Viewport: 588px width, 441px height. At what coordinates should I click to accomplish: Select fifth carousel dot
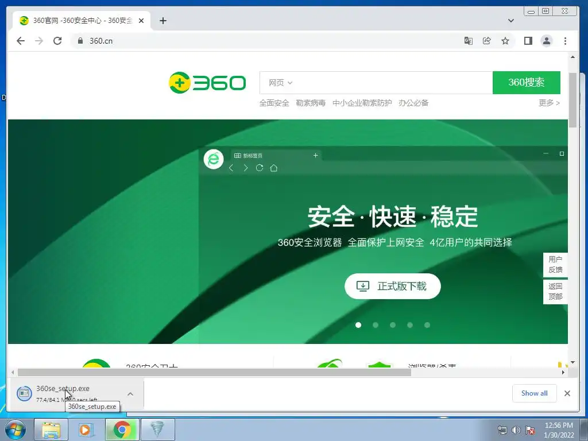[427, 325]
